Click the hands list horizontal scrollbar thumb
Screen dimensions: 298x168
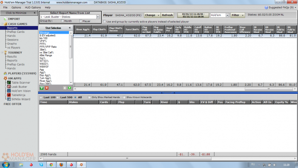[127, 158]
